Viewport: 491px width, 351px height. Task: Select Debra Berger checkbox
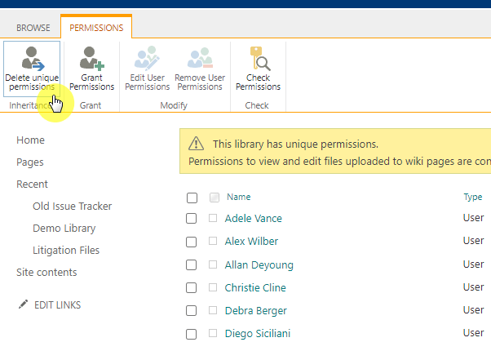pos(192,310)
